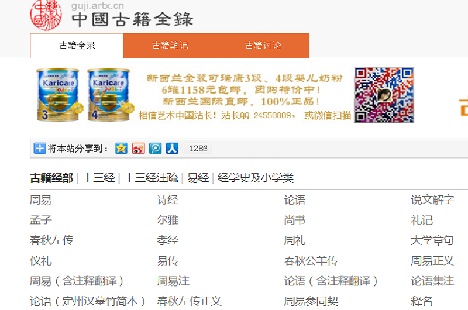Screen dimensions: 468x310
Task: Share to Renren icon
Action: tap(172, 149)
